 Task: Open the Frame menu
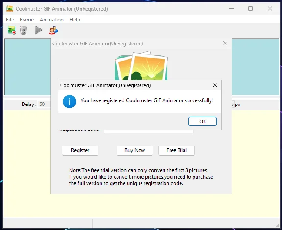pyautogui.click(x=26, y=20)
